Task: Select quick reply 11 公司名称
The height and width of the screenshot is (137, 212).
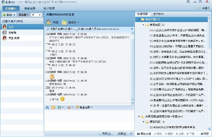Action: pyautogui.click(x=178, y=84)
